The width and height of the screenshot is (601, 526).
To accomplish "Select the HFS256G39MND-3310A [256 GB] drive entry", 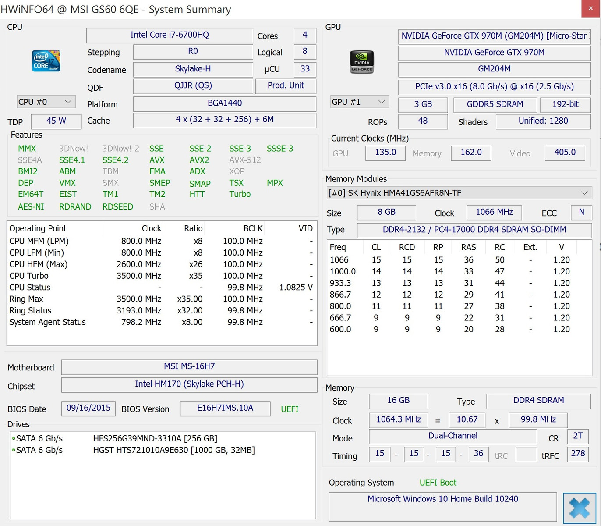I will click(155, 438).
